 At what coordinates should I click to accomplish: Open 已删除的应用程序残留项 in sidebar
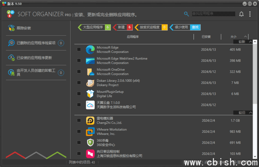[34, 43]
